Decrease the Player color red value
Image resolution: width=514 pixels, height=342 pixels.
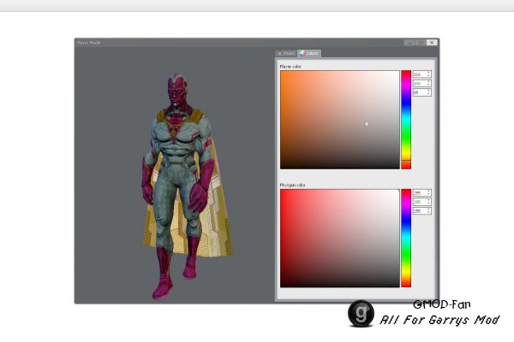(428, 76)
